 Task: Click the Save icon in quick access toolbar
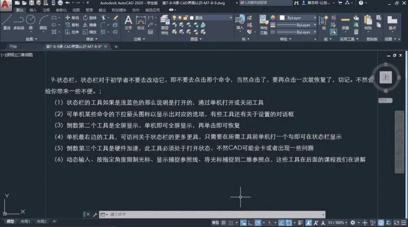tap(32, 3)
